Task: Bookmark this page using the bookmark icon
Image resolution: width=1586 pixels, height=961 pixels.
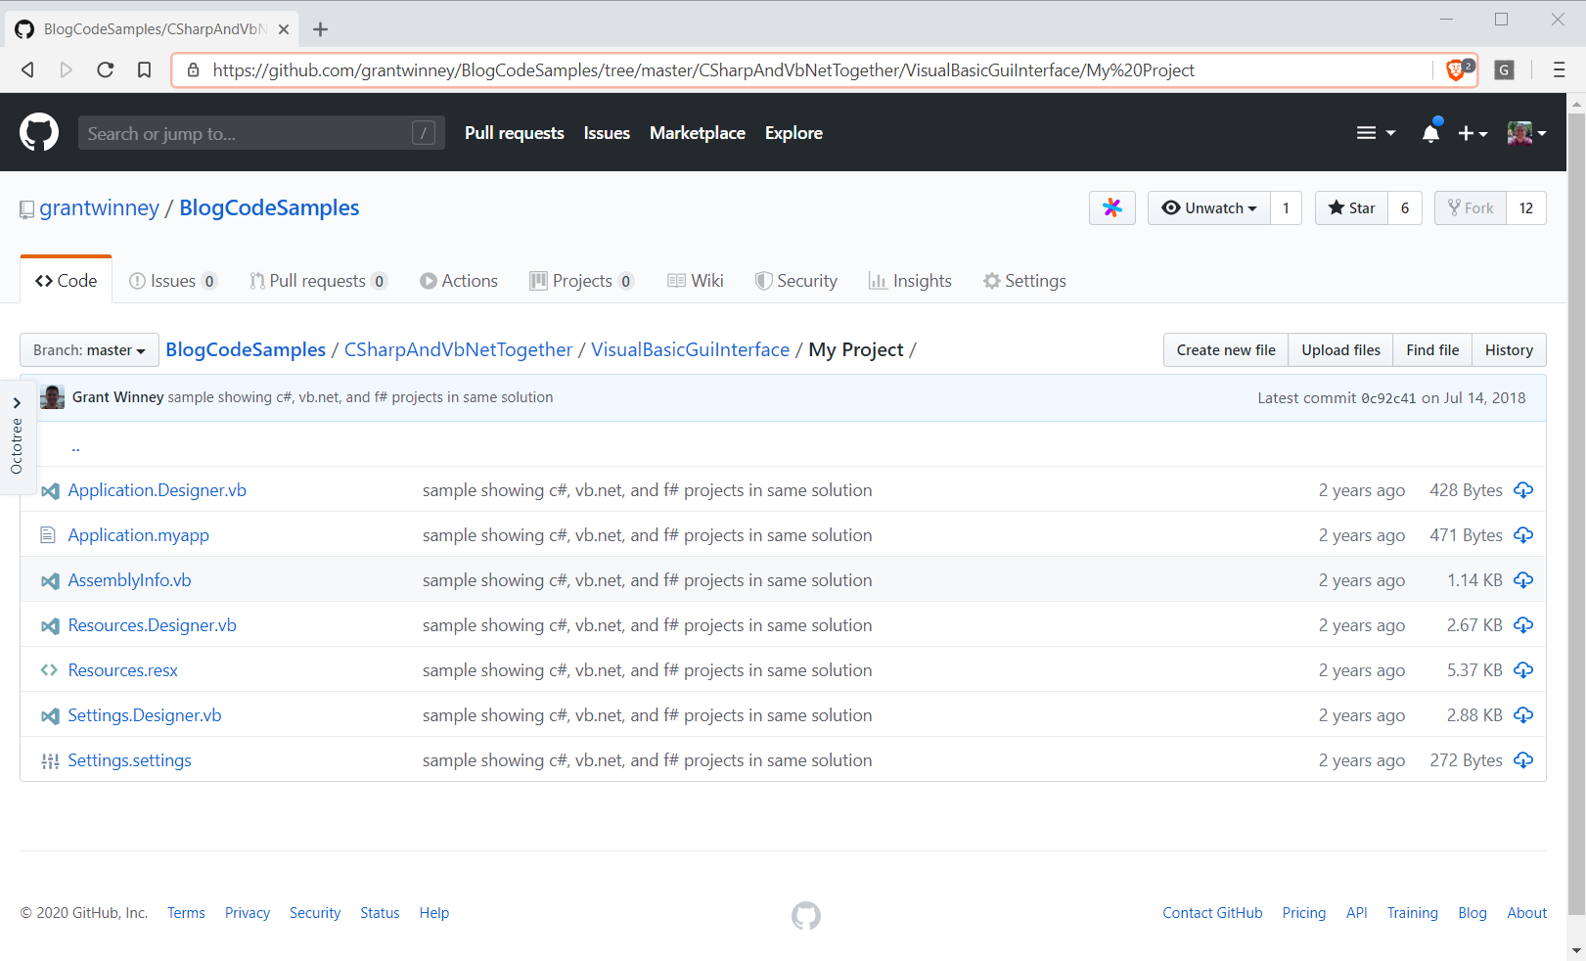Action: [x=144, y=69]
